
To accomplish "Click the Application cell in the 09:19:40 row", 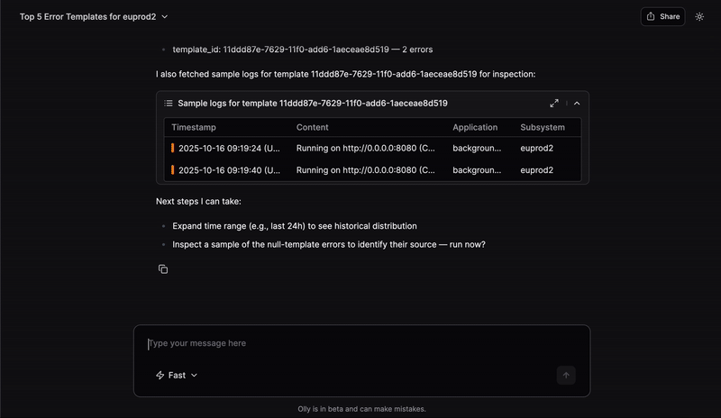I will [477, 170].
